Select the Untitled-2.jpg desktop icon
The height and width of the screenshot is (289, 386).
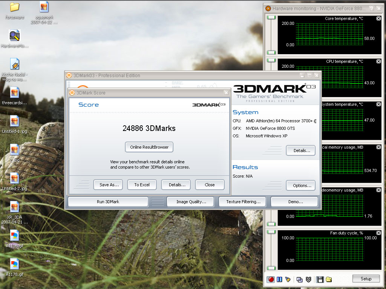click(x=15, y=182)
